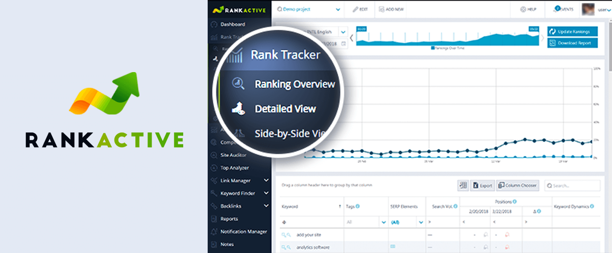Open Reports in the sidebar
Screen dimensions: 612x253
(229, 219)
